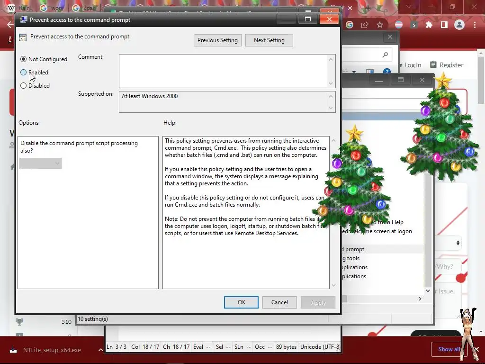The height and width of the screenshot is (364, 485).
Task: Open the view options dropdown arrow behind dialog
Action: click(354, 72)
